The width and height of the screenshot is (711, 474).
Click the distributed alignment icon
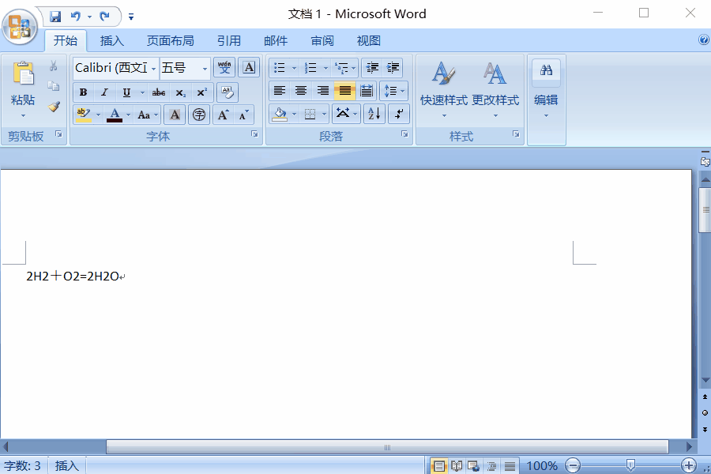(367, 91)
